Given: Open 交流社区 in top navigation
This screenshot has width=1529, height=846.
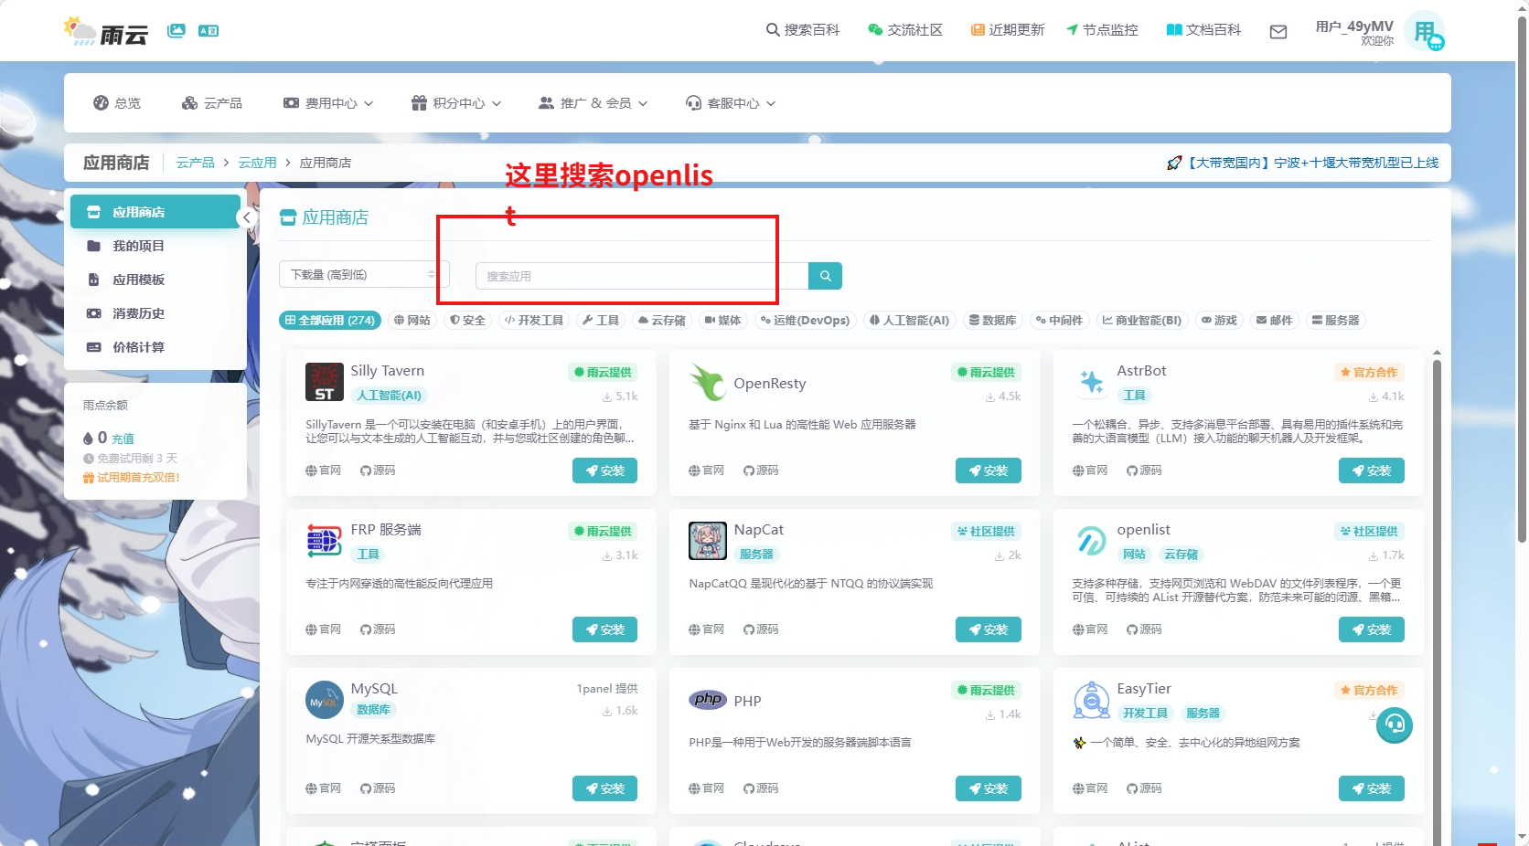Looking at the screenshot, I should tap(905, 30).
